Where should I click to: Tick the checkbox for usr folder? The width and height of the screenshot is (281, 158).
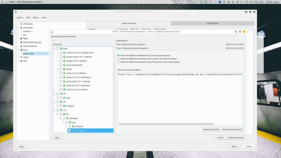pyautogui.click(x=58, y=110)
